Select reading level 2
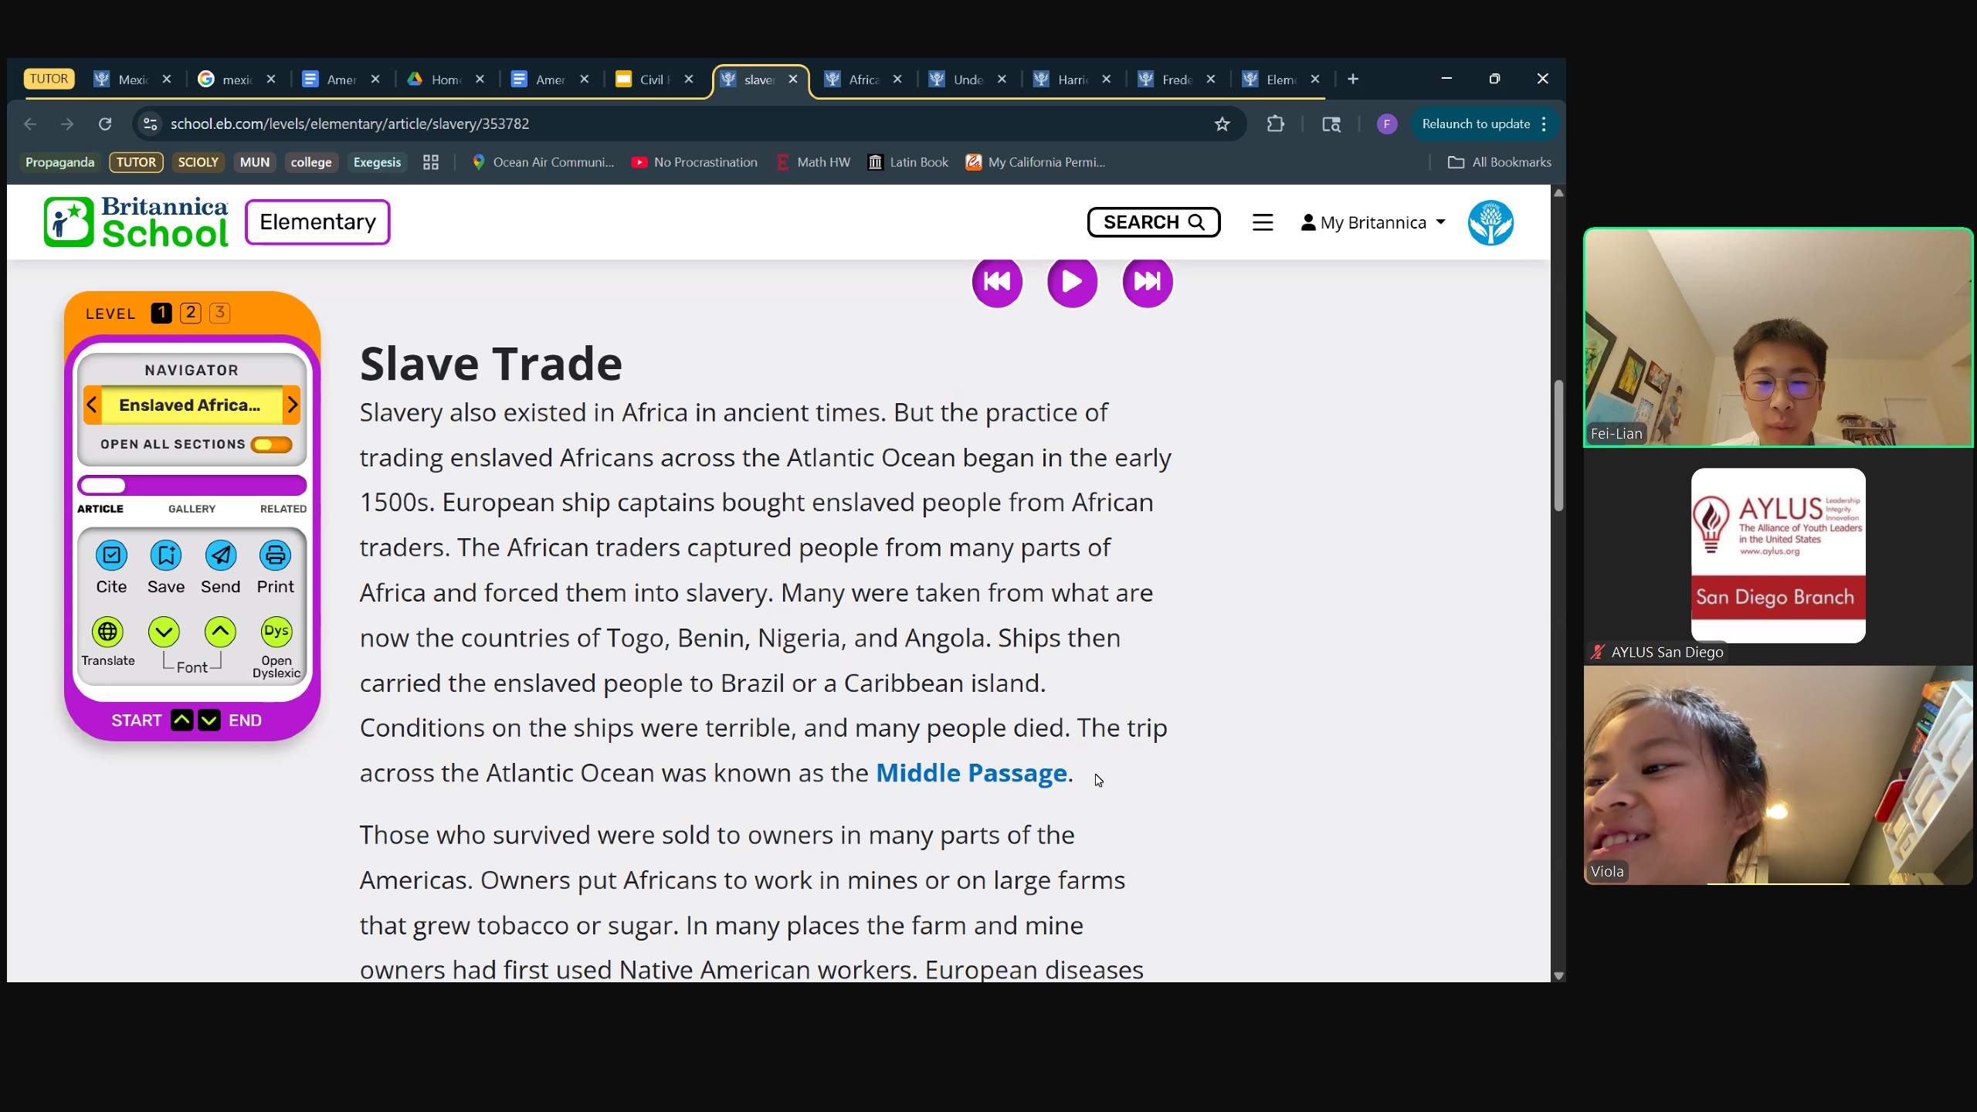 tap(190, 313)
